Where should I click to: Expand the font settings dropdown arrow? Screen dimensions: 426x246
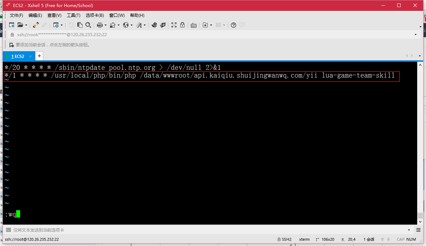[x=144, y=25]
